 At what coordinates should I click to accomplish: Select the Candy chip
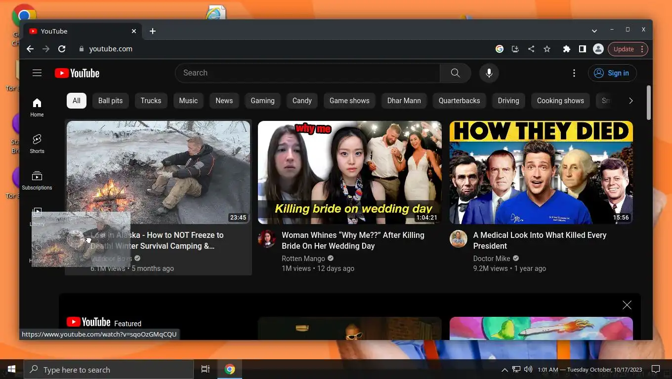[302, 101]
